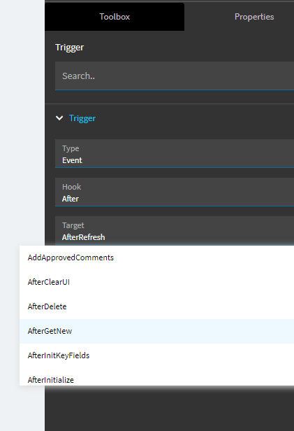Click the Type field label
This screenshot has width=294, height=431.
[71, 148]
